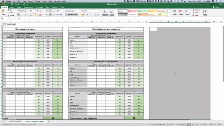Viewport: 224px width, 126px height.
Task: Toggle middle vertical alignment
Action: coord(50,11)
